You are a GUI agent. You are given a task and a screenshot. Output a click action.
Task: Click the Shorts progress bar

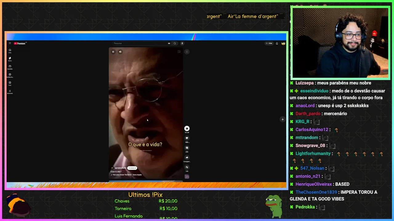[146, 181]
